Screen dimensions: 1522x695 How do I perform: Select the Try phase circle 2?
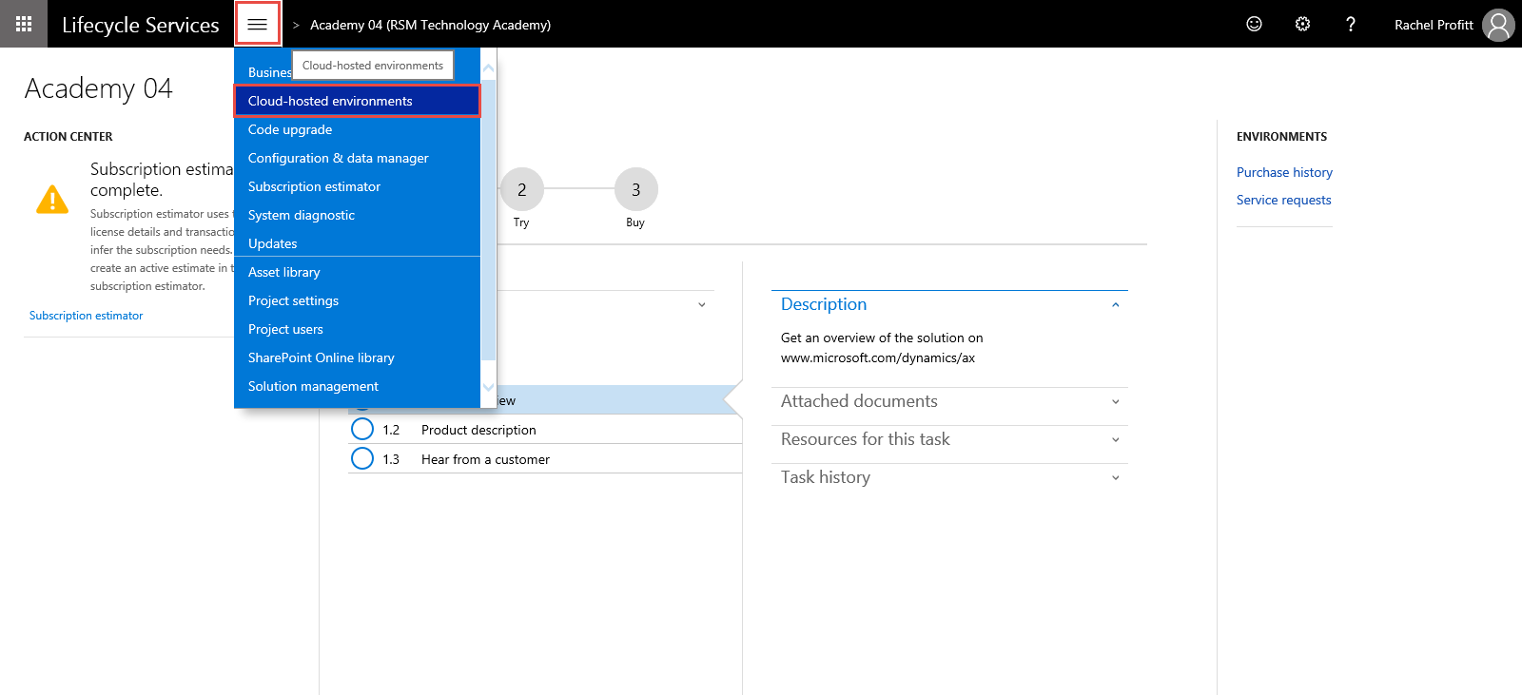(521, 190)
